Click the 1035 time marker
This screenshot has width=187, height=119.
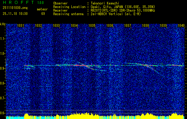pyautogui.click(x=92, y=25)
